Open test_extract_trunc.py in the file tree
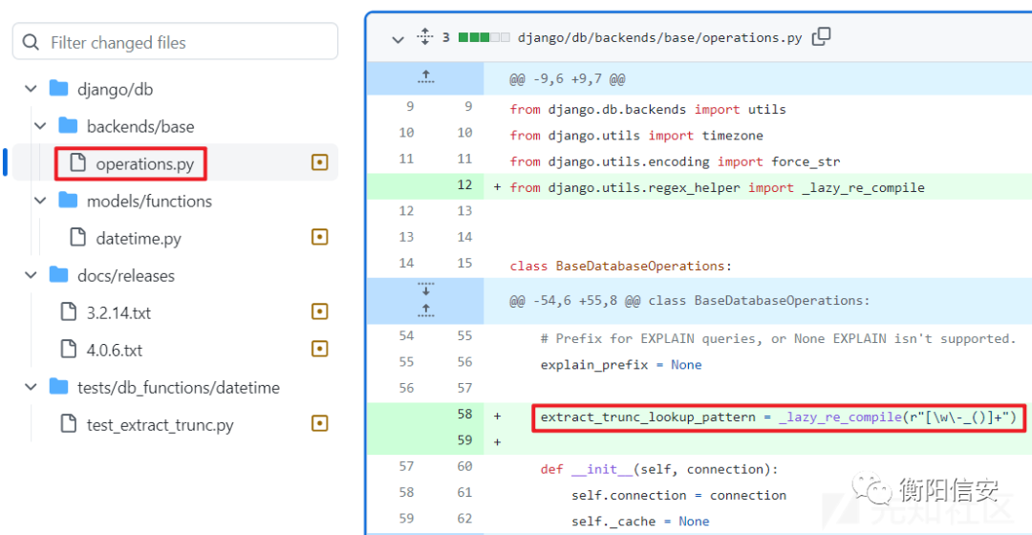 160,425
